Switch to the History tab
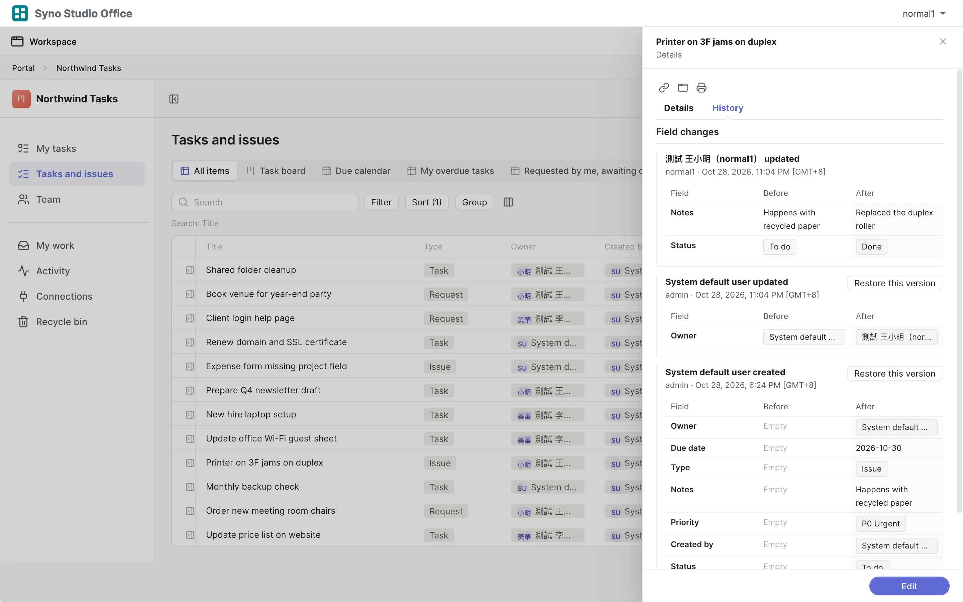 [x=727, y=108]
